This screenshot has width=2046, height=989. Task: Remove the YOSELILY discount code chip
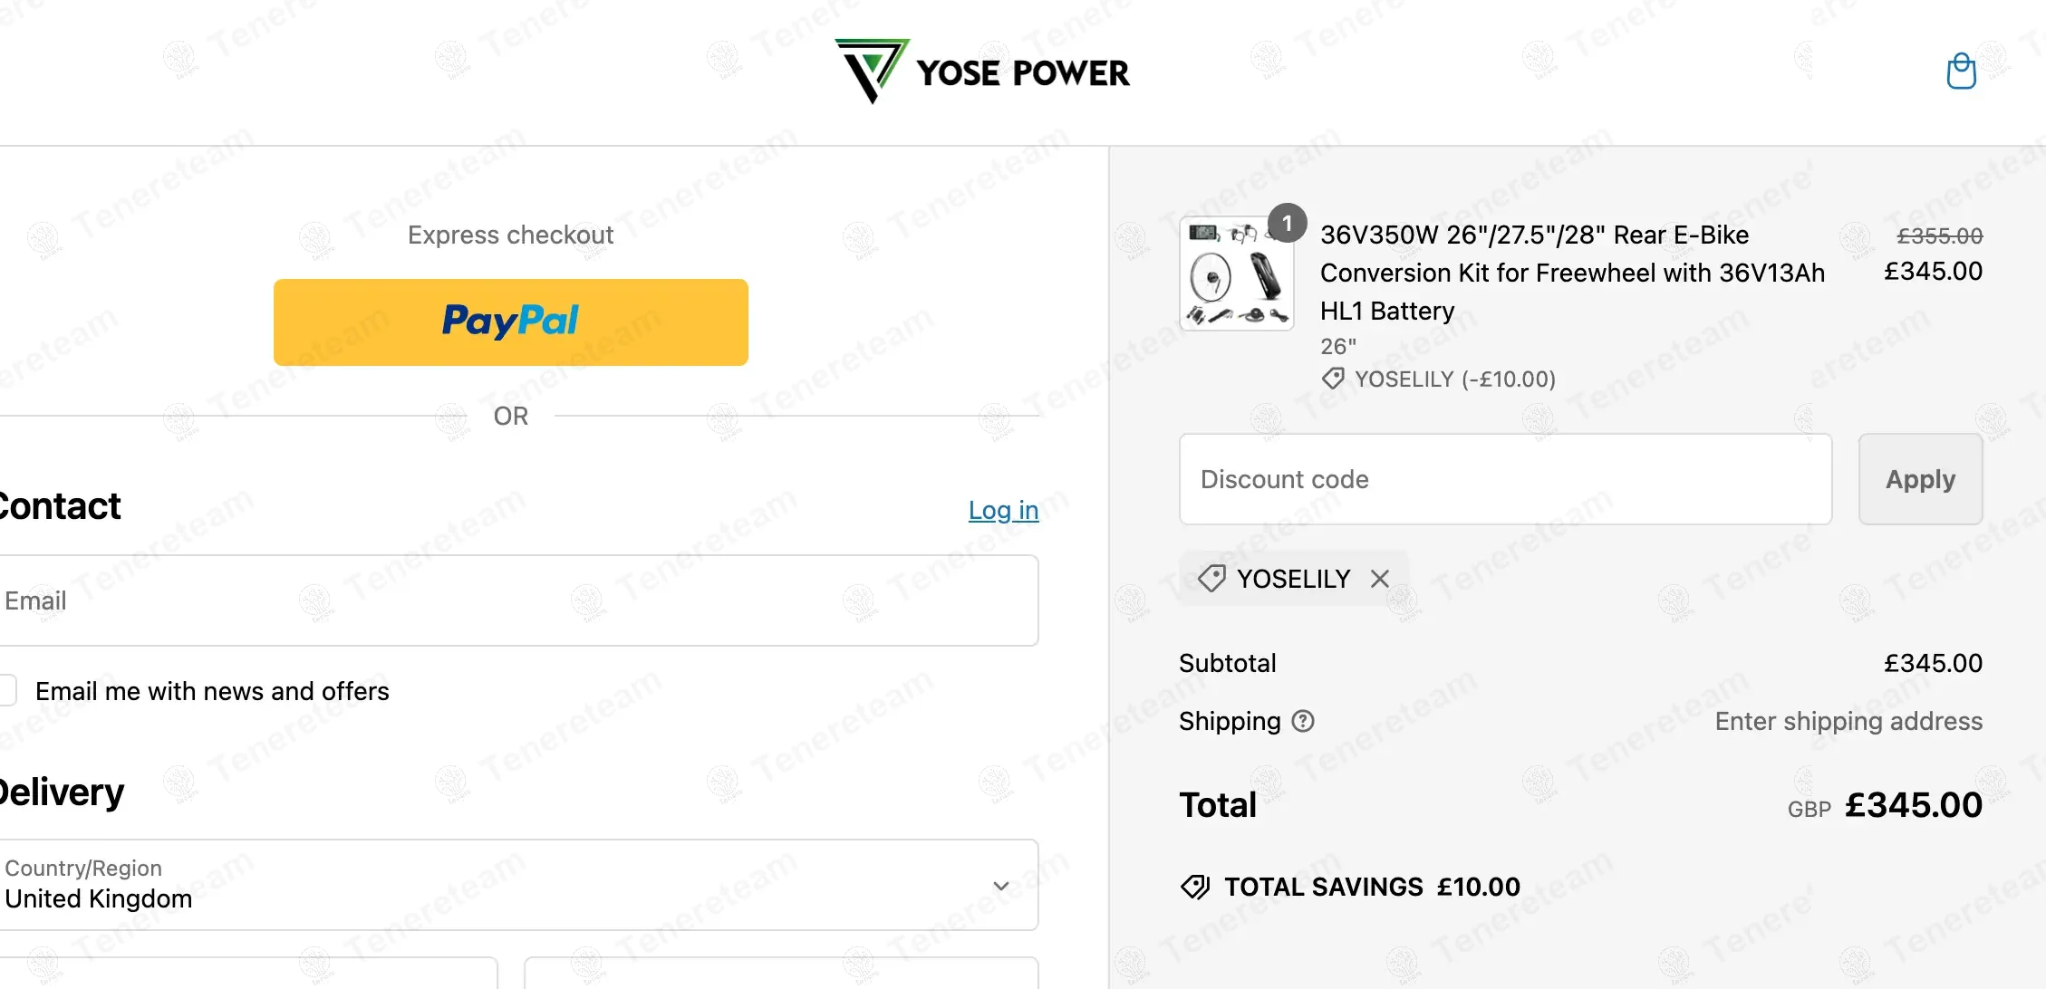(1379, 579)
